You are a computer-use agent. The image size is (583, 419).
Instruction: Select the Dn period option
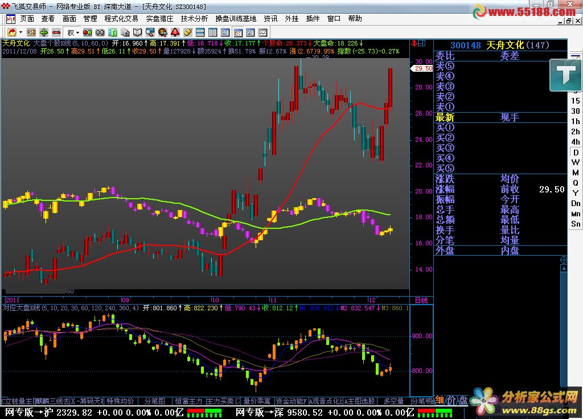[575, 203]
